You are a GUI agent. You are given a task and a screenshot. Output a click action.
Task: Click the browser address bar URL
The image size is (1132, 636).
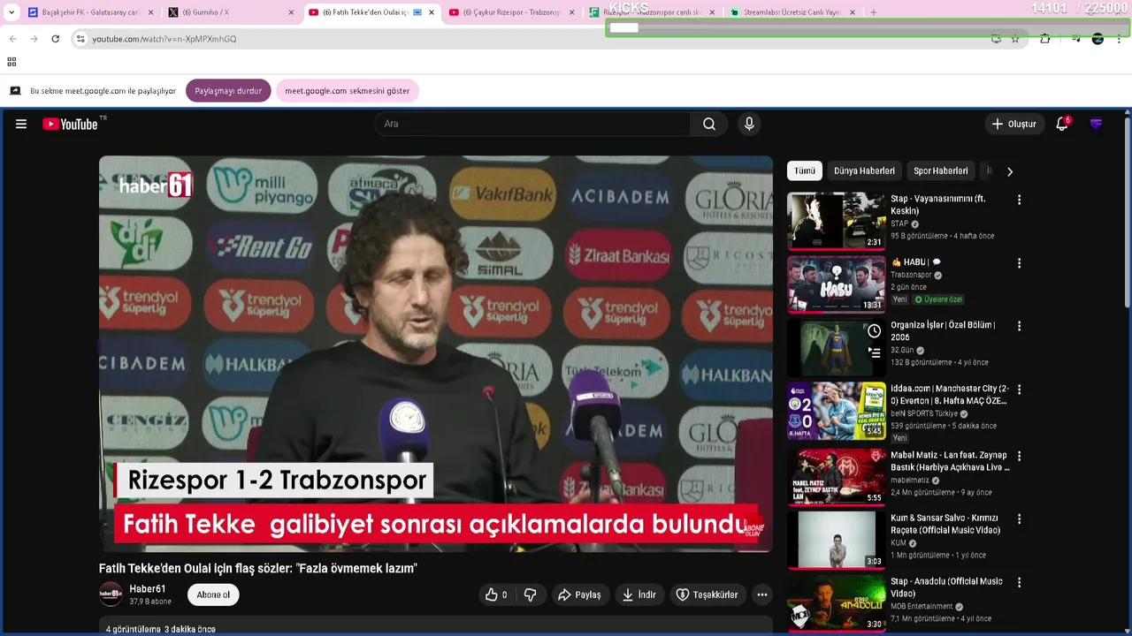(164, 39)
